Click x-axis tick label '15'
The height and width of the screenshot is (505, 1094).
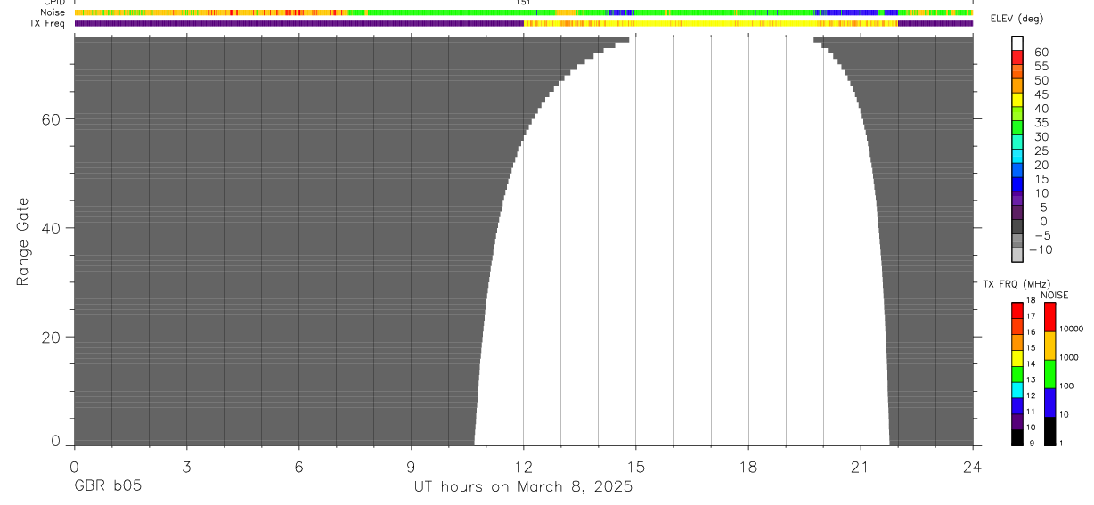(635, 467)
